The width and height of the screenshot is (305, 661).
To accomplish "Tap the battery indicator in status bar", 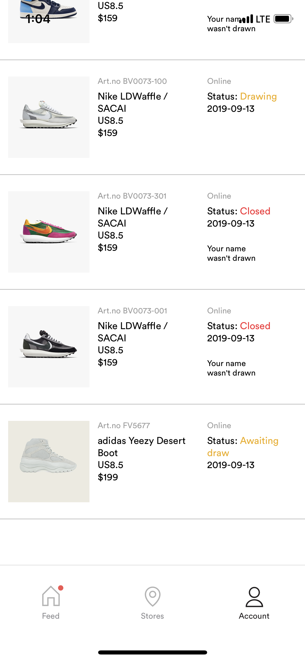I will (x=283, y=19).
